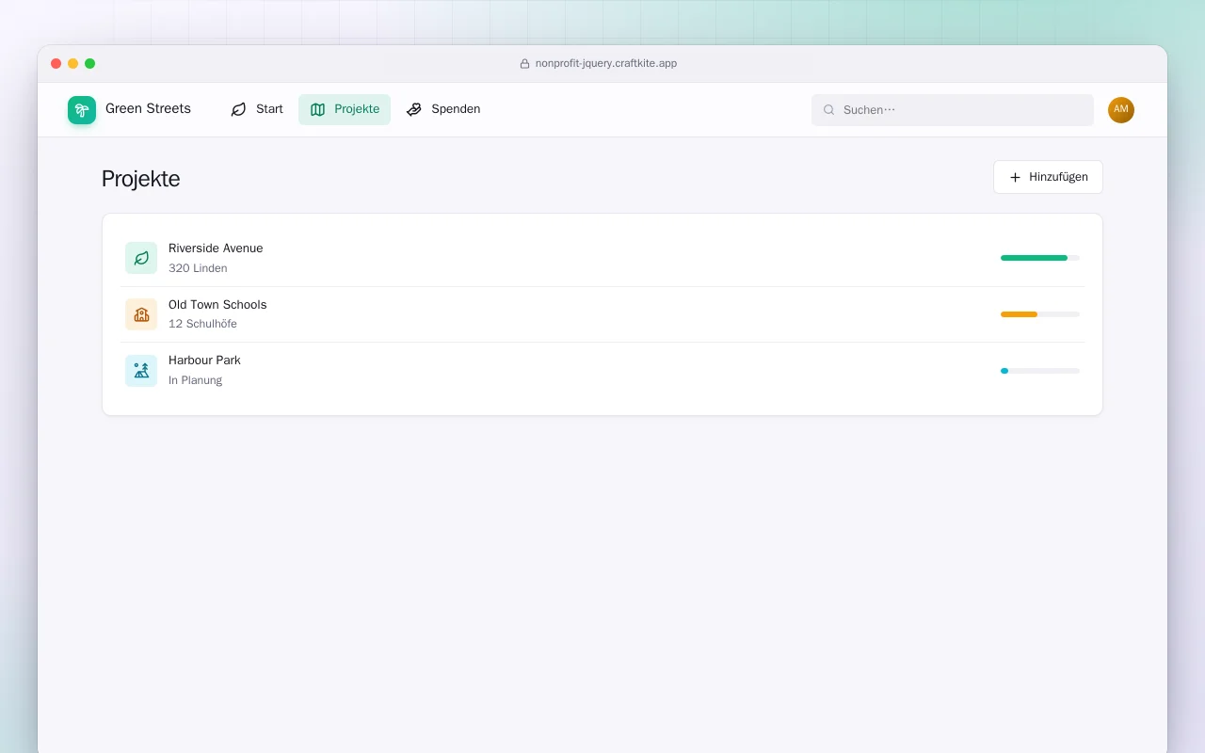Open the Harbour Park project row
The width and height of the screenshot is (1205, 753).
tap(602, 370)
